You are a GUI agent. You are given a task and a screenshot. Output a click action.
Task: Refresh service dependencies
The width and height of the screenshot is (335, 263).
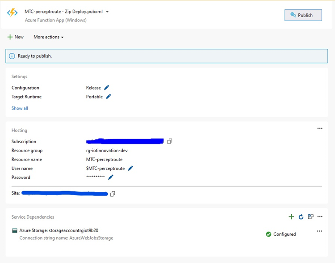point(301,217)
